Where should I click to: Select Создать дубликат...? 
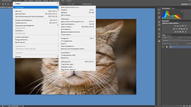(x=36, y=37)
